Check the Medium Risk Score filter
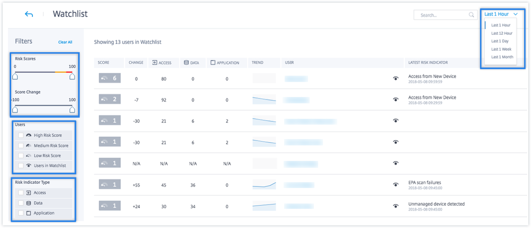 (x=21, y=145)
